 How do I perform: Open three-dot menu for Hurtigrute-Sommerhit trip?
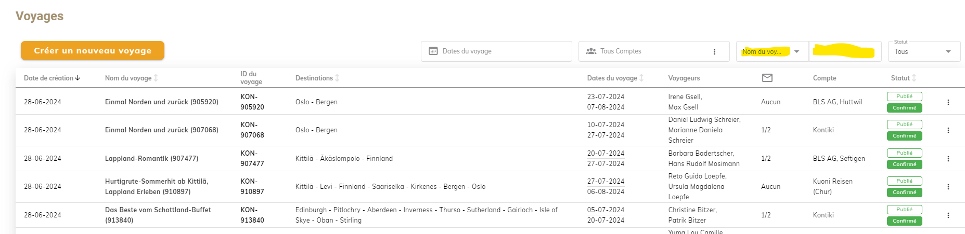[x=948, y=187]
